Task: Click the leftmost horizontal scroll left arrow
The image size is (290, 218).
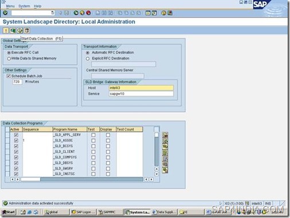Action: tap(13, 179)
